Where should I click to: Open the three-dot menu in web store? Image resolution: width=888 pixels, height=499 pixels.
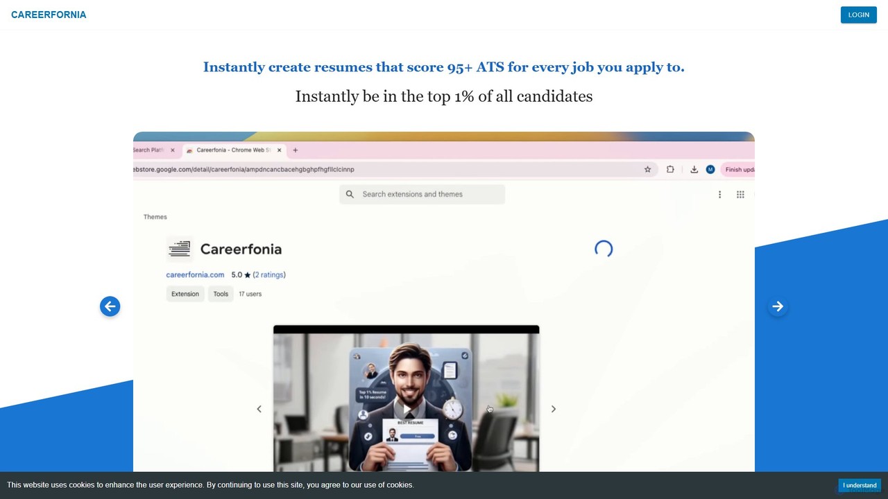(719, 195)
